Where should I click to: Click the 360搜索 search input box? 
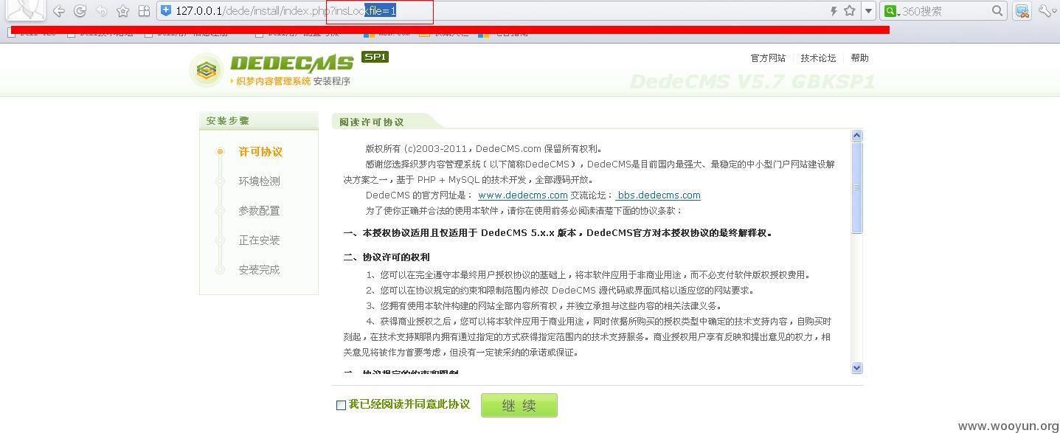click(x=944, y=11)
